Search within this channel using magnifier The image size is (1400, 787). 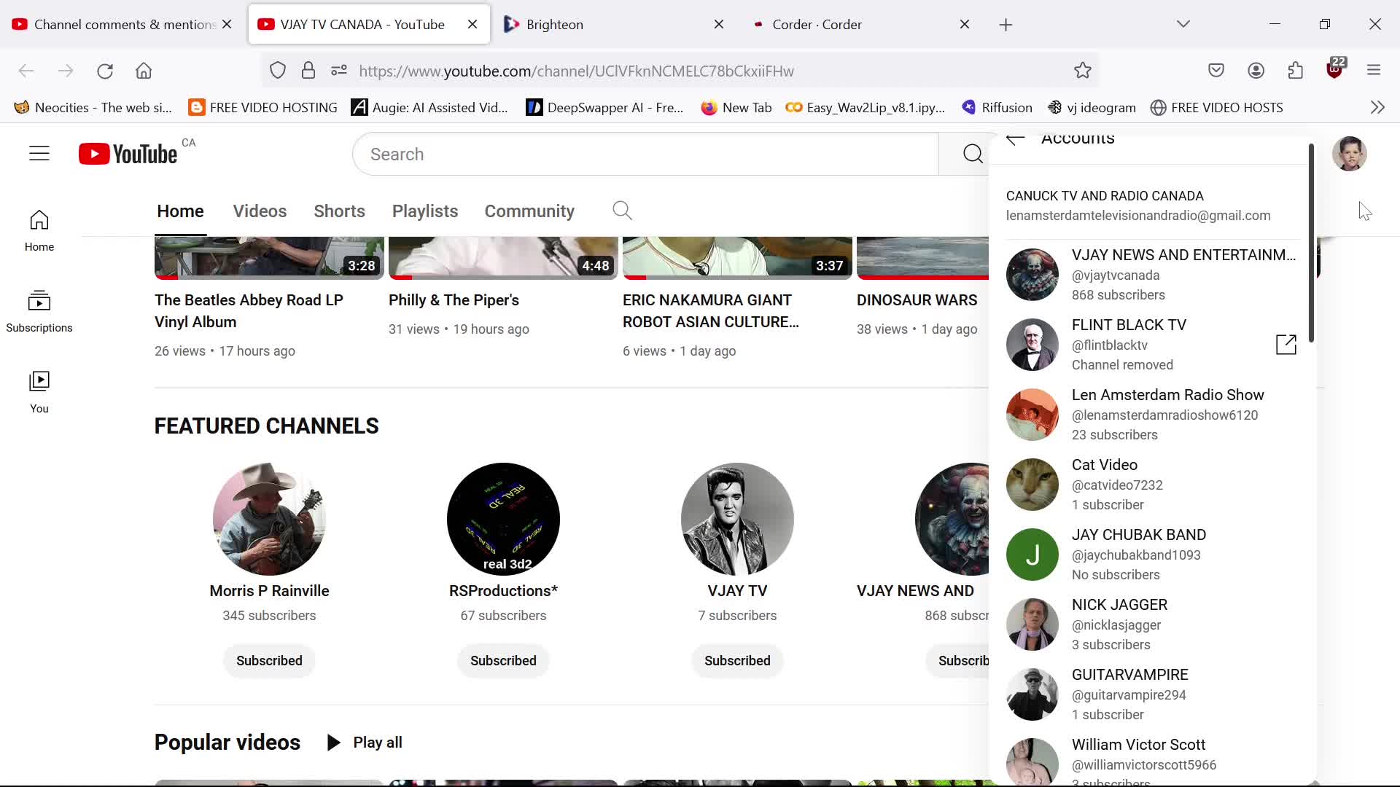[622, 211]
